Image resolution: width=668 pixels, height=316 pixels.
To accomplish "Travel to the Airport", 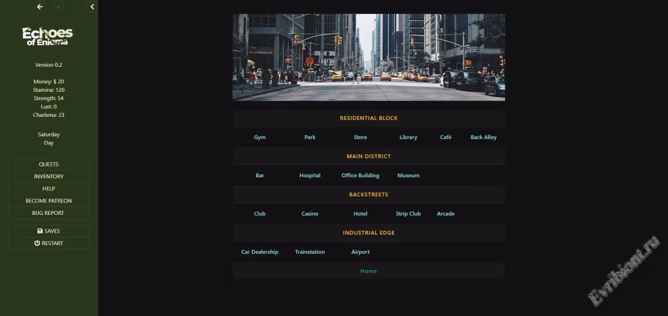I will coord(360,252).
